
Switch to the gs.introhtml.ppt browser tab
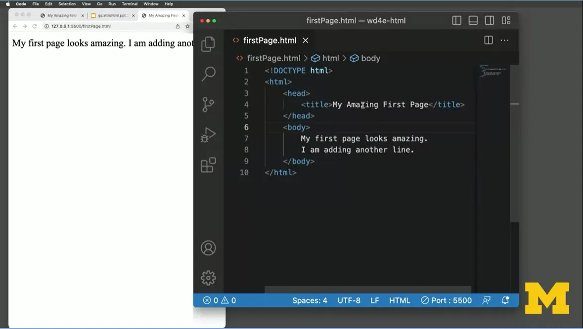point(111,15)
